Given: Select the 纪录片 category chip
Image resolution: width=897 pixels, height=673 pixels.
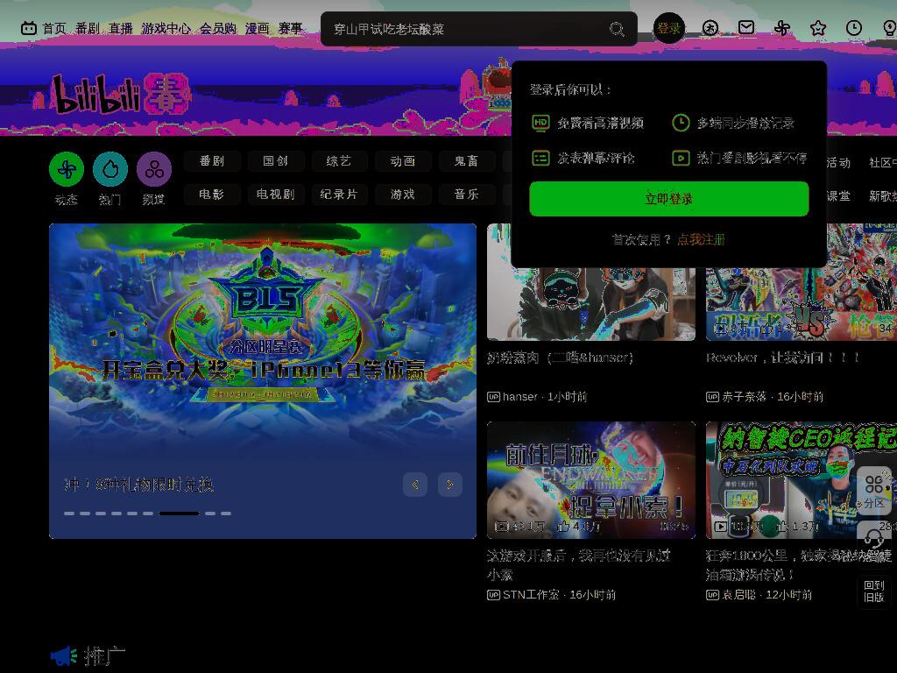Looking at the screenshot, I should (x=339, y=195).
